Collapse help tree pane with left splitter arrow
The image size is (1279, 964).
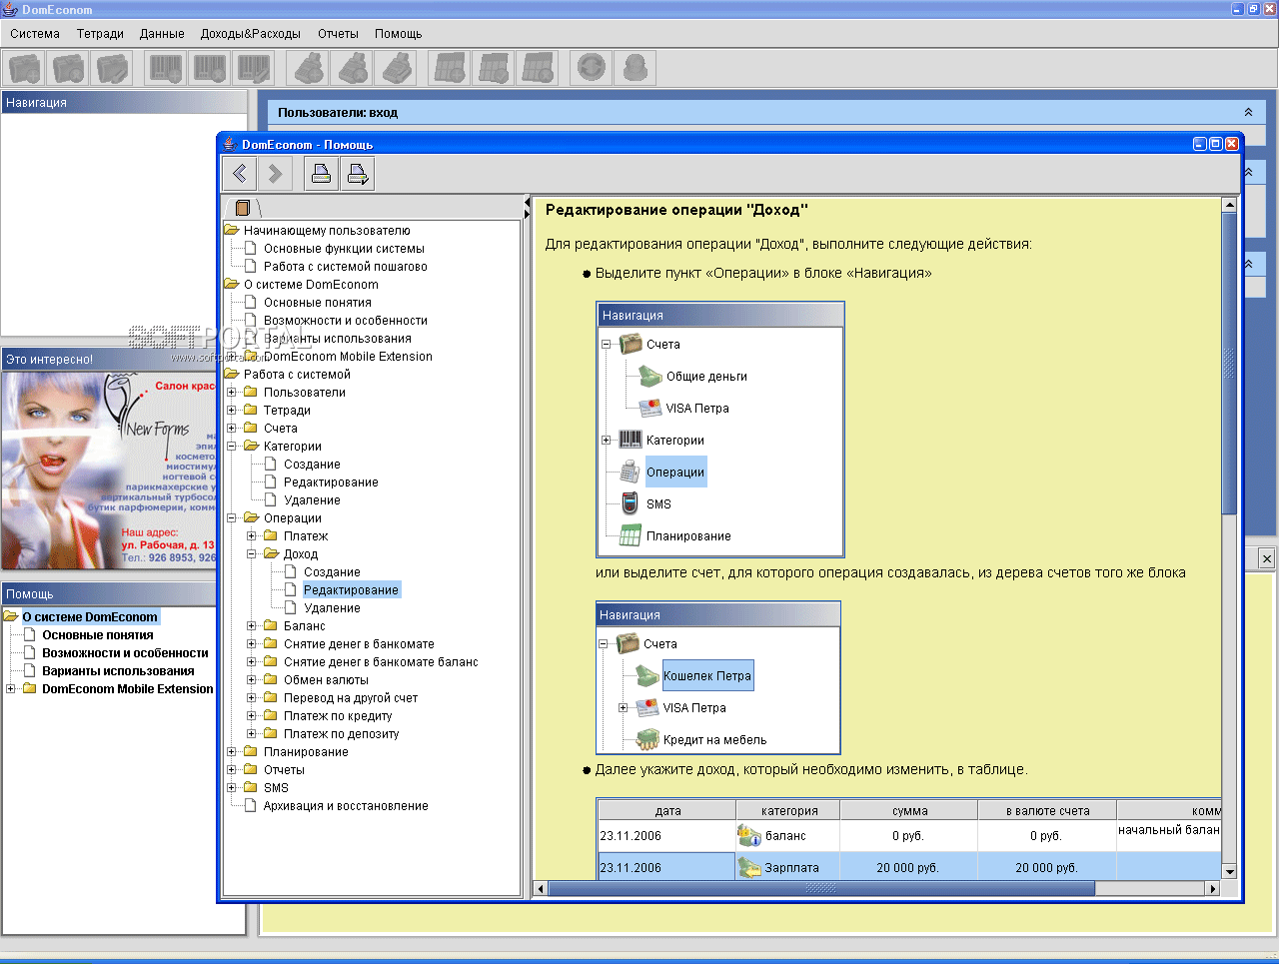(x=528, y=202)
